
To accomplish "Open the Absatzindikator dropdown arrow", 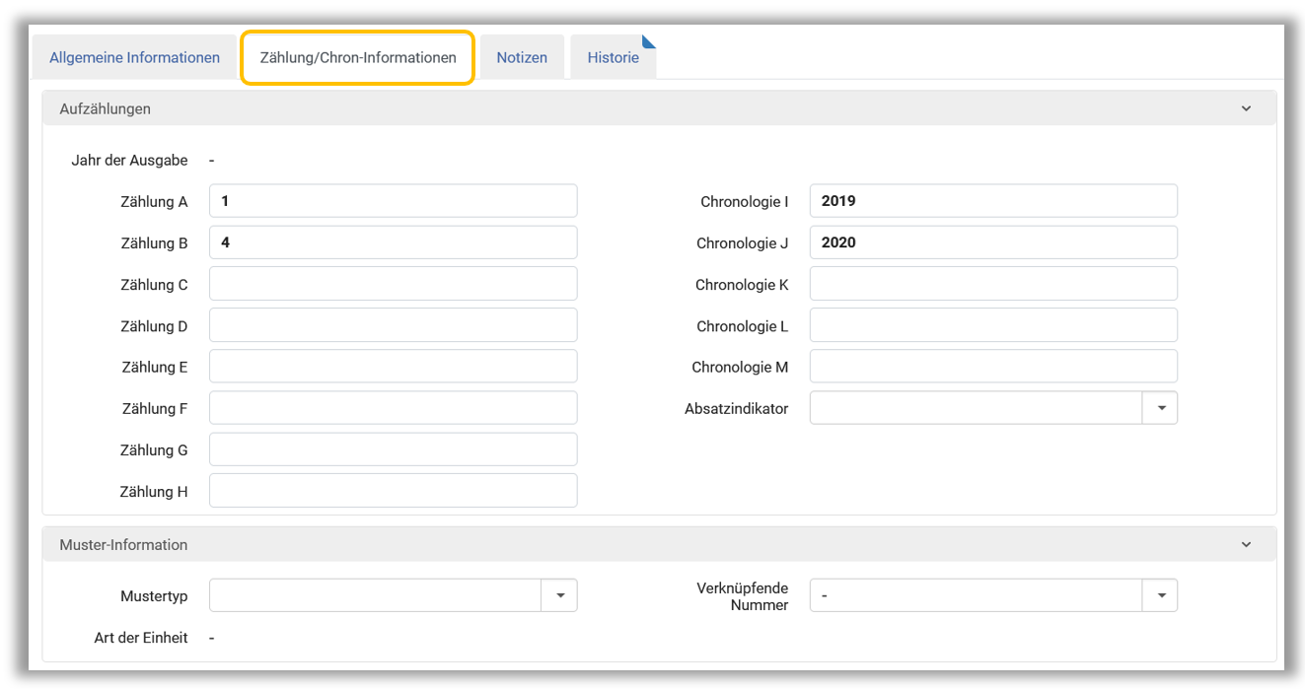I will pyautogui.click(x=1160, y=408).
